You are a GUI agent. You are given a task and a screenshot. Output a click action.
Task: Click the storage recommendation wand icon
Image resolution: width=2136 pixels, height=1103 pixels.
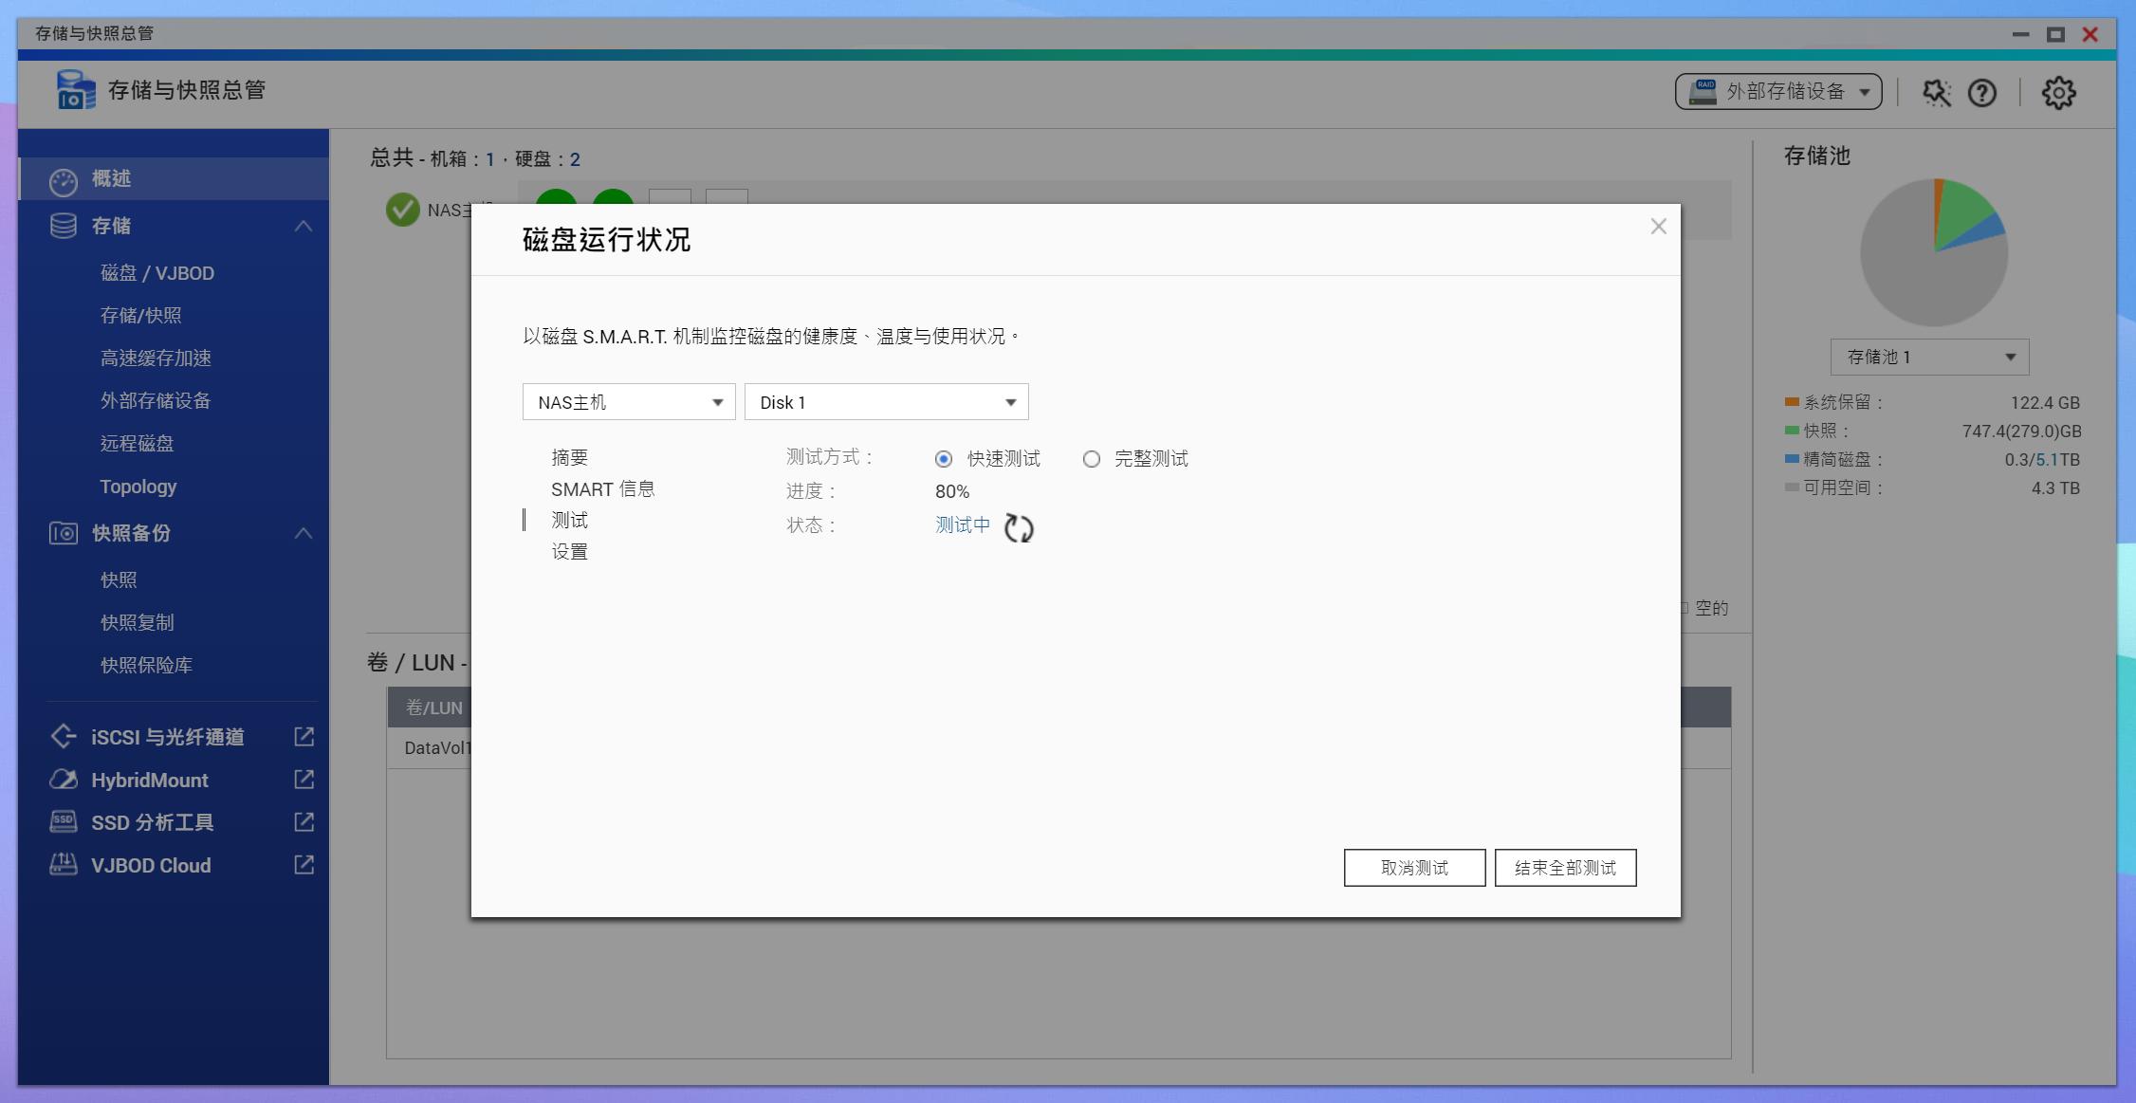[x=1936, y=92]
